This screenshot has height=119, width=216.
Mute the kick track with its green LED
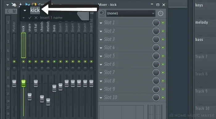point(23,61)
